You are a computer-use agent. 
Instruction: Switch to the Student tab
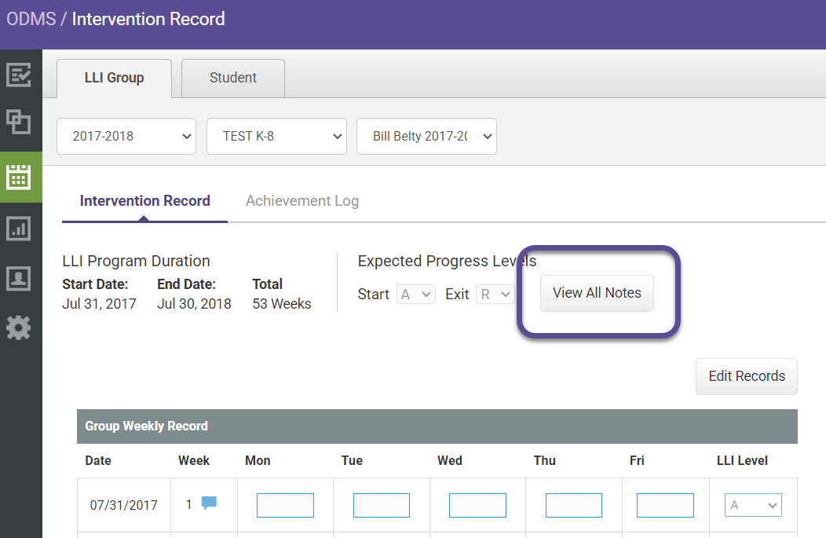(x=232, y=78)
